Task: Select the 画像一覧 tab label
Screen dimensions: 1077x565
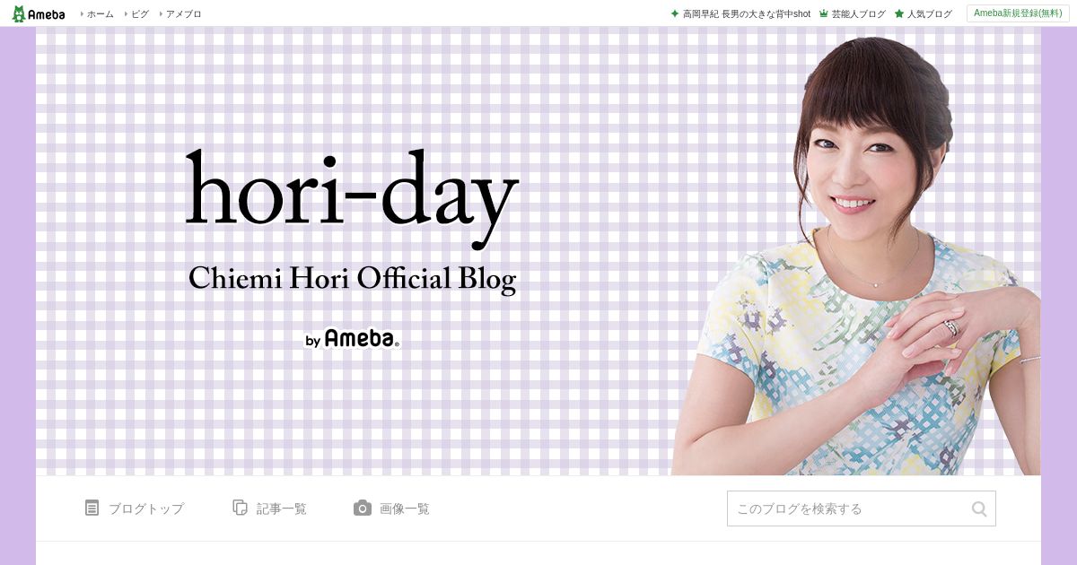Action: [x=404, y=508]
